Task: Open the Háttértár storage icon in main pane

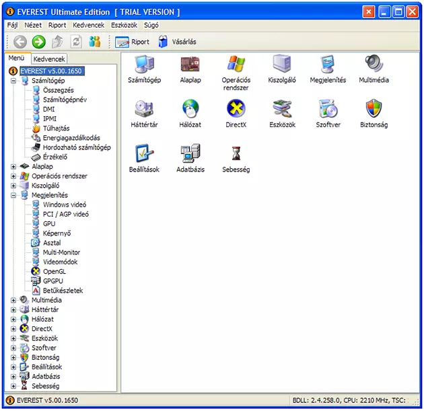Action: point(145,108)
